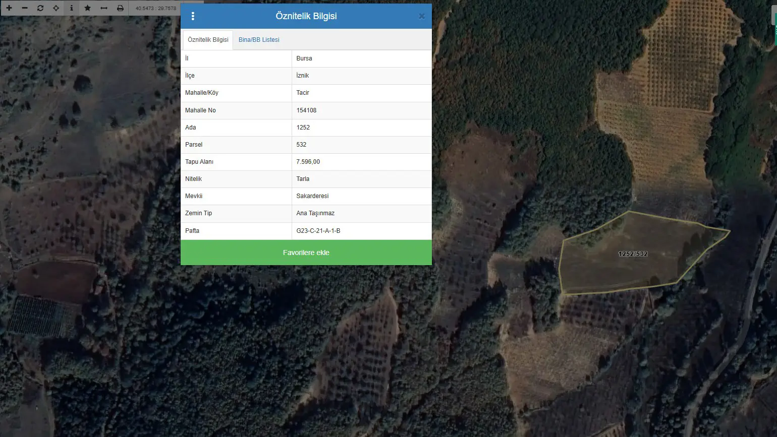
Task: Click the İlçe row label
Action: 190,76
